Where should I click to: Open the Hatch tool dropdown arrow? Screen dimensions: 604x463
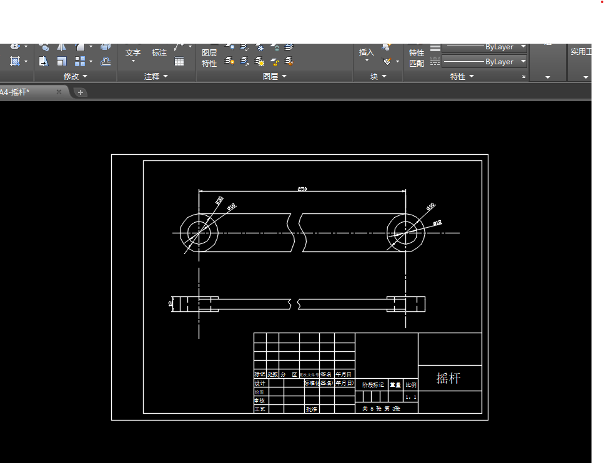coord(26,61)
